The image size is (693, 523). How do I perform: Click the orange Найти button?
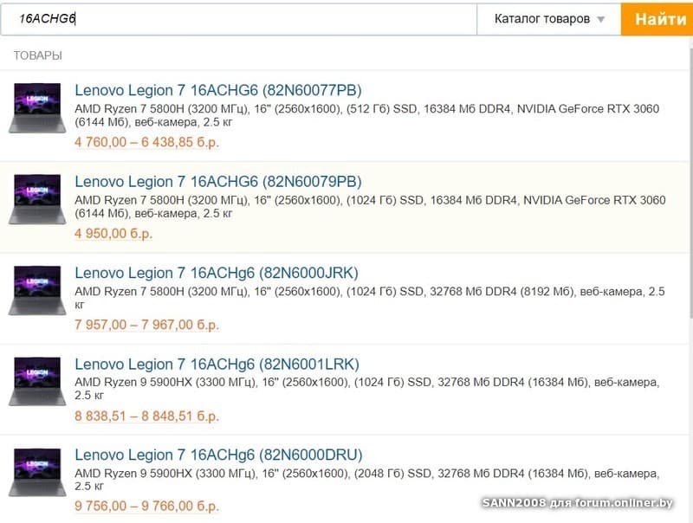pos(657,19)
